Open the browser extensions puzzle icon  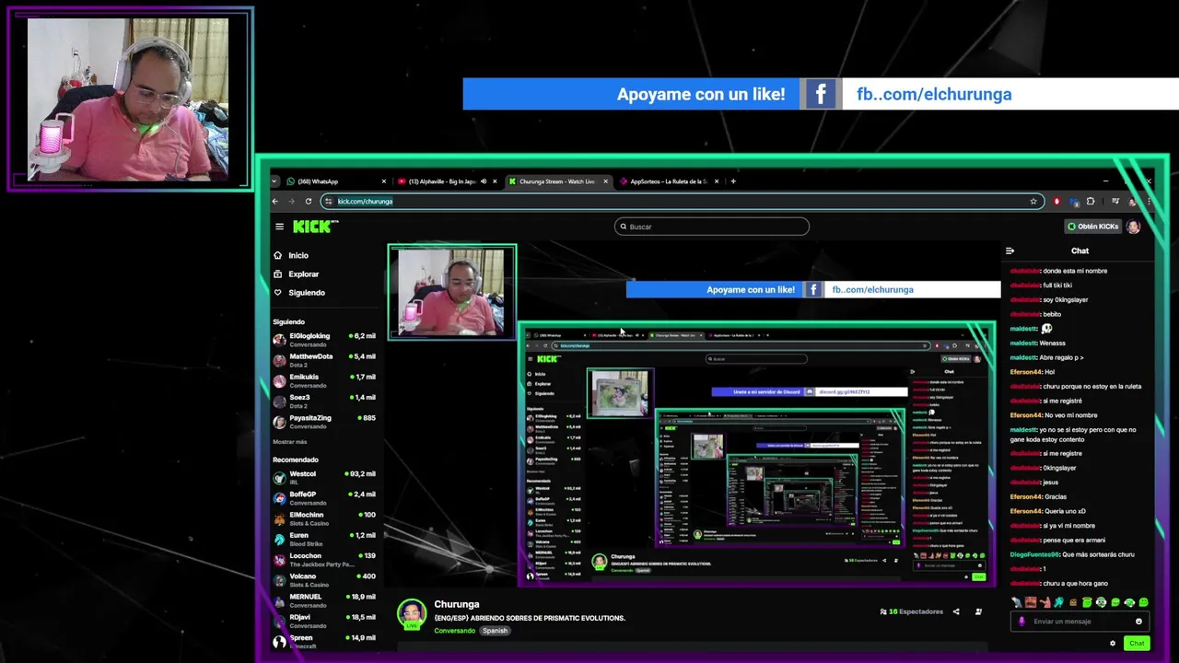click(x=1091, y=201)
